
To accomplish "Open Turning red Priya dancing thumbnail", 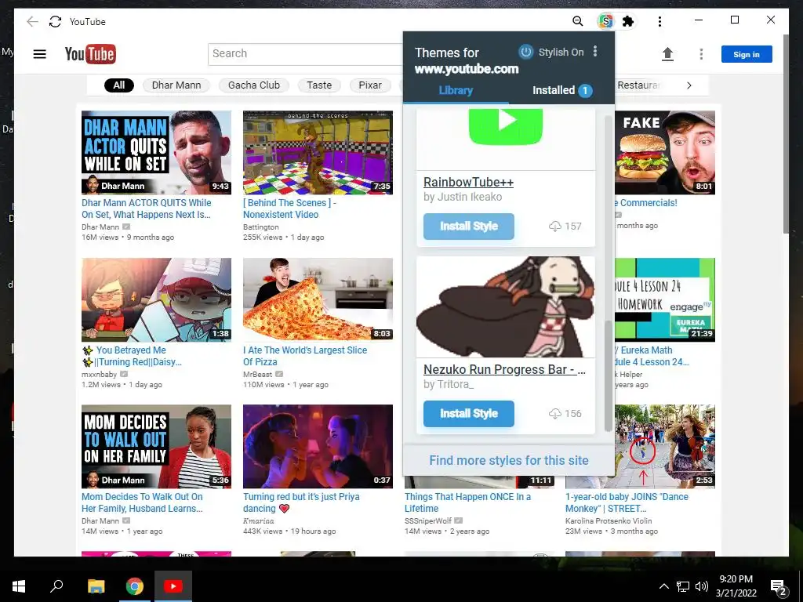I will point(318,446).
